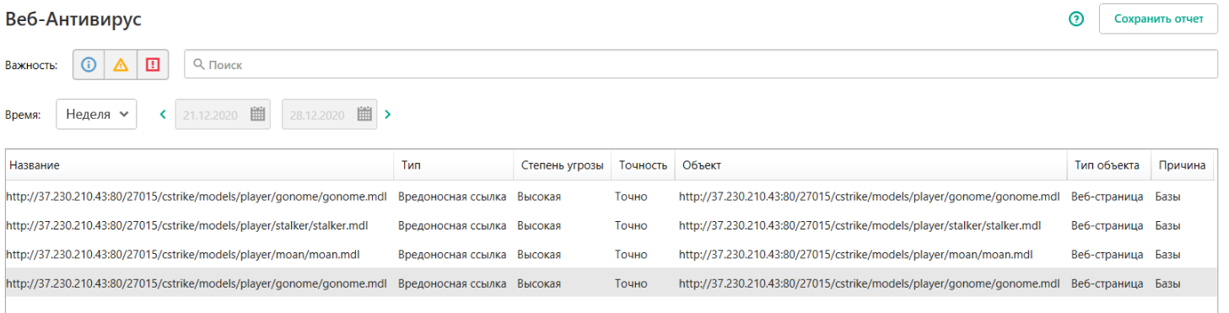Click the search field
Image resolution: width=1229 pixels, height=313 pixels.
701,64
